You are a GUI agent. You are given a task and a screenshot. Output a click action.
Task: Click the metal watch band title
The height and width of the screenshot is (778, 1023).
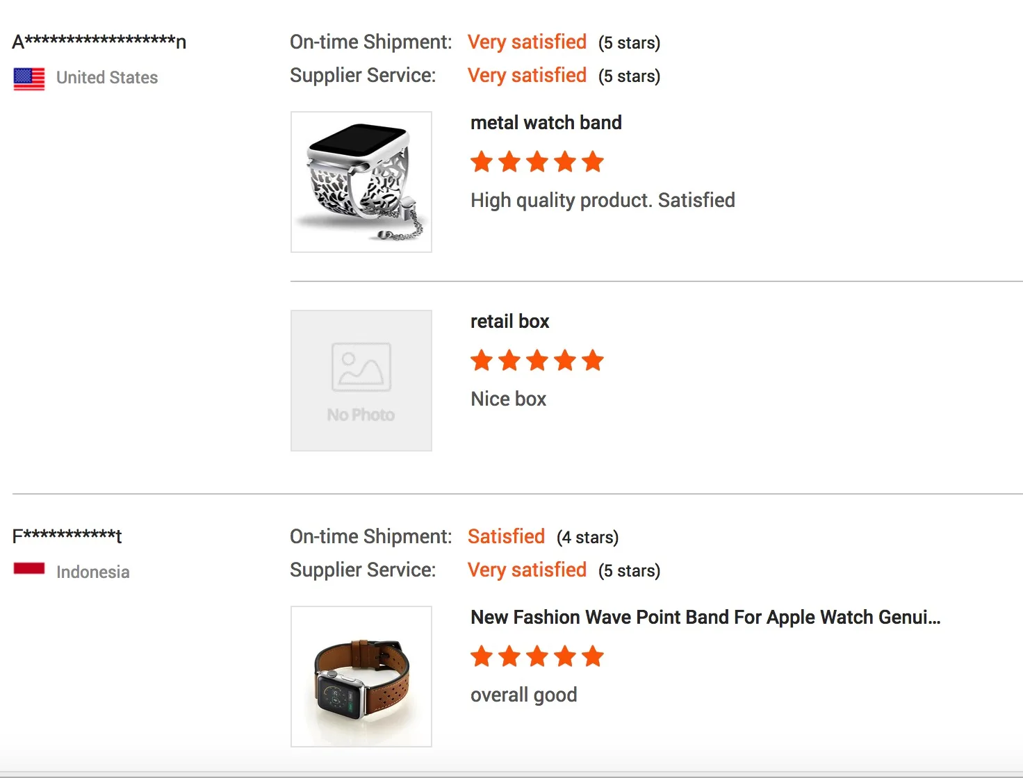point(546,123)
